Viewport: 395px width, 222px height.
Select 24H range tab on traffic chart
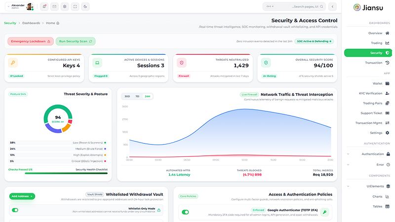click(147, 96)
